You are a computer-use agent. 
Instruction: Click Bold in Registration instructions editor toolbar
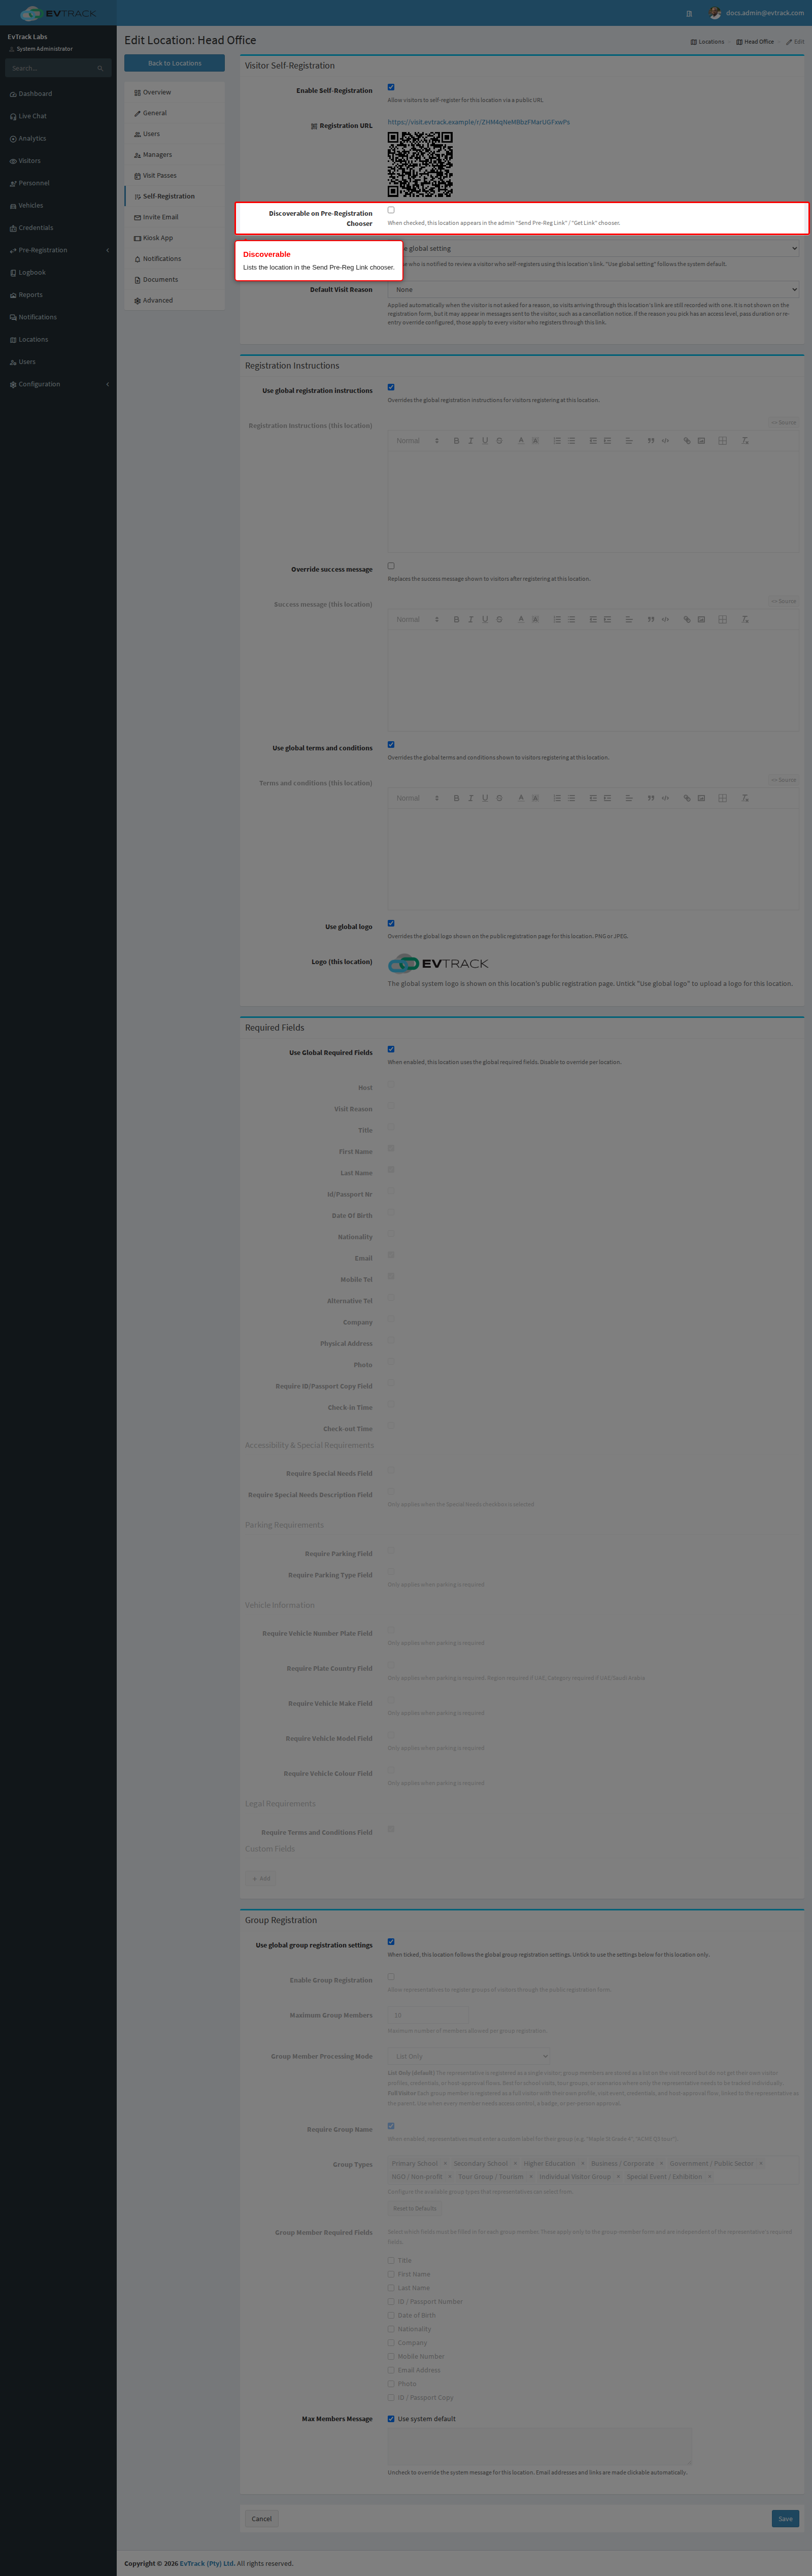tap(456, 441)
